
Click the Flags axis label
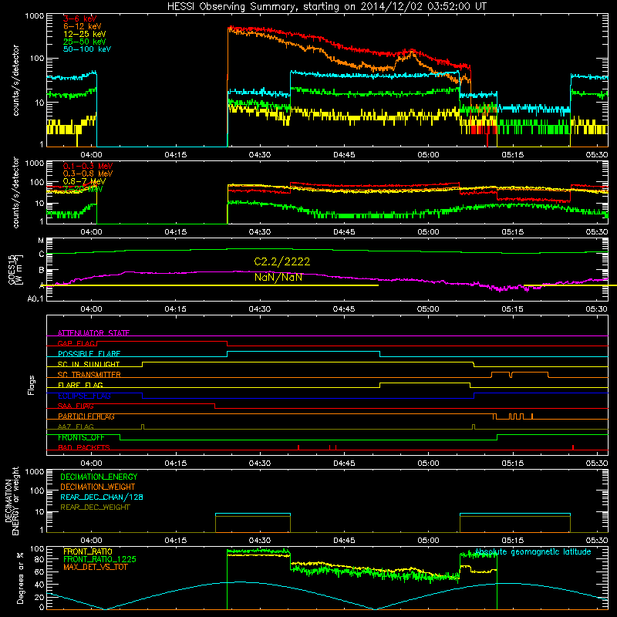[32, 385]
